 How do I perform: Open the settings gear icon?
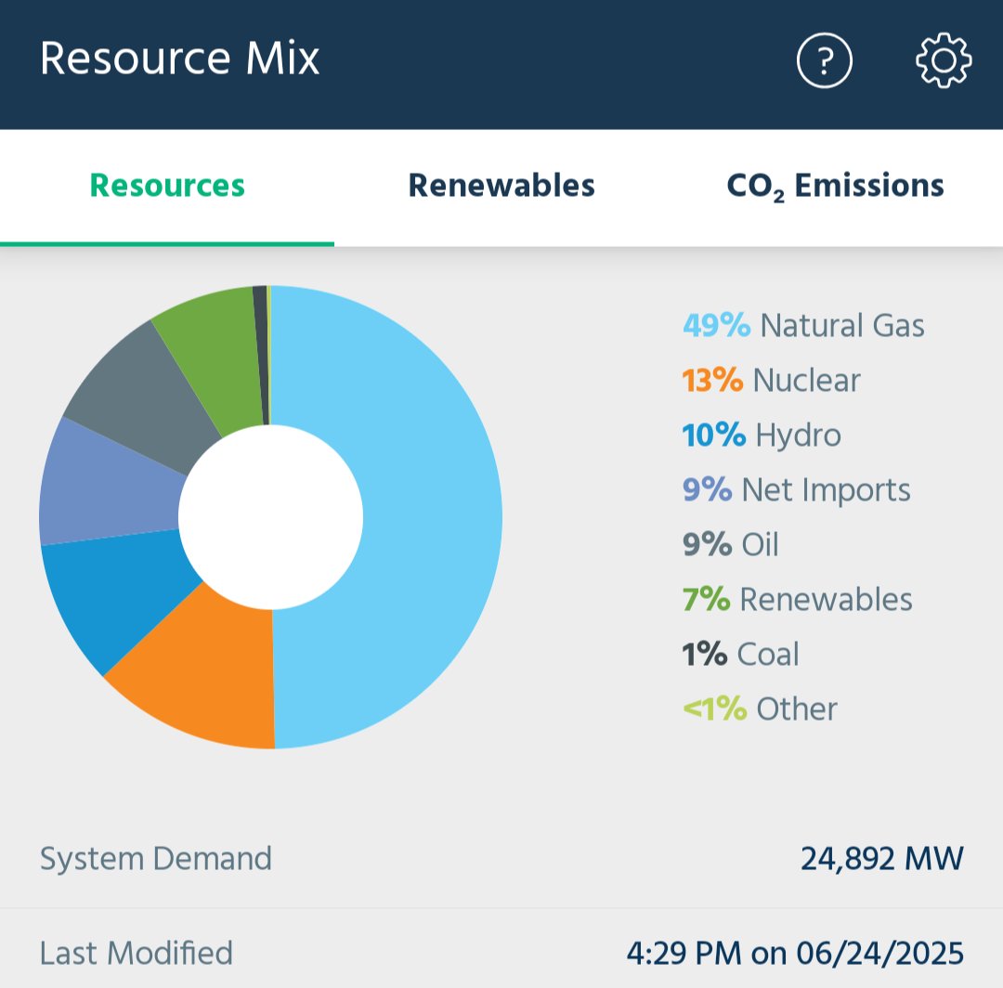(x=942, y=58)
